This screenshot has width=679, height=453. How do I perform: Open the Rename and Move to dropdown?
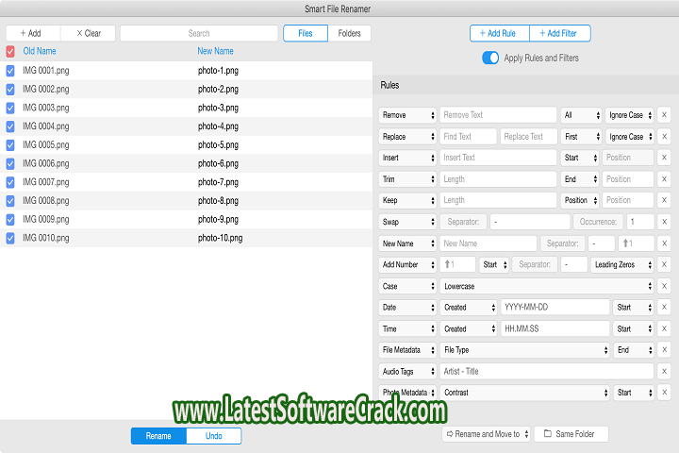tap(486, 434)
